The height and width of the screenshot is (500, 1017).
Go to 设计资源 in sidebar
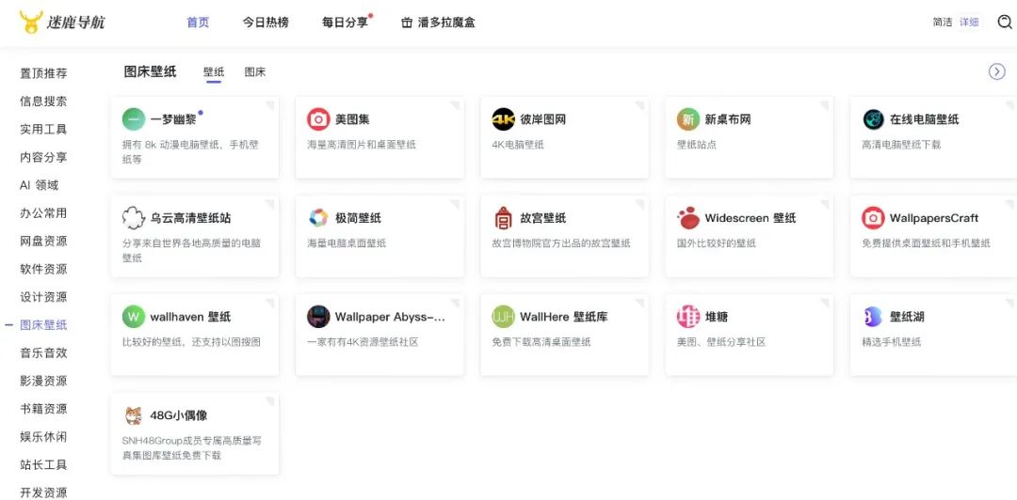coord(43,297)
